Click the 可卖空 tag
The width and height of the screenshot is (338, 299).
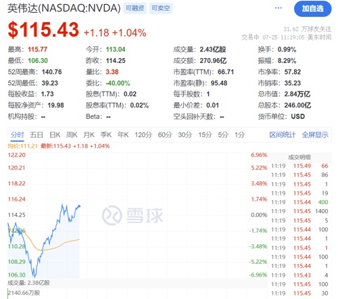(x=161, y=8)
